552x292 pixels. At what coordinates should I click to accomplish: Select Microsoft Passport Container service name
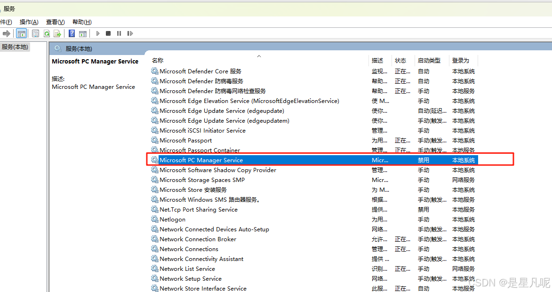[200, 150]
